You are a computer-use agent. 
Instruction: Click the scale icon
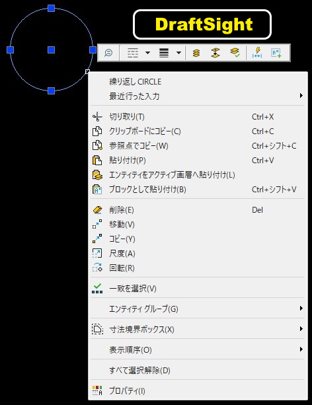coord(97,254)
